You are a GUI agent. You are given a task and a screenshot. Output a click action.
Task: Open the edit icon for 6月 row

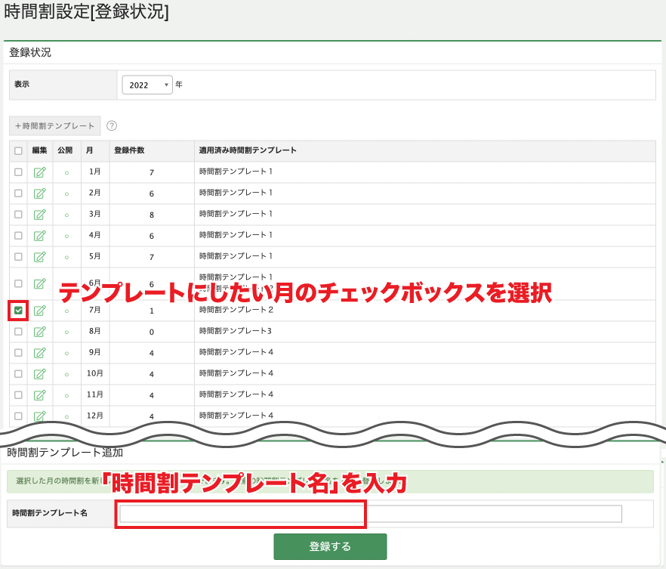39,283
